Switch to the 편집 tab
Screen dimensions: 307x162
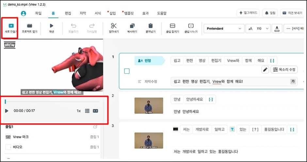click(68, 13)
